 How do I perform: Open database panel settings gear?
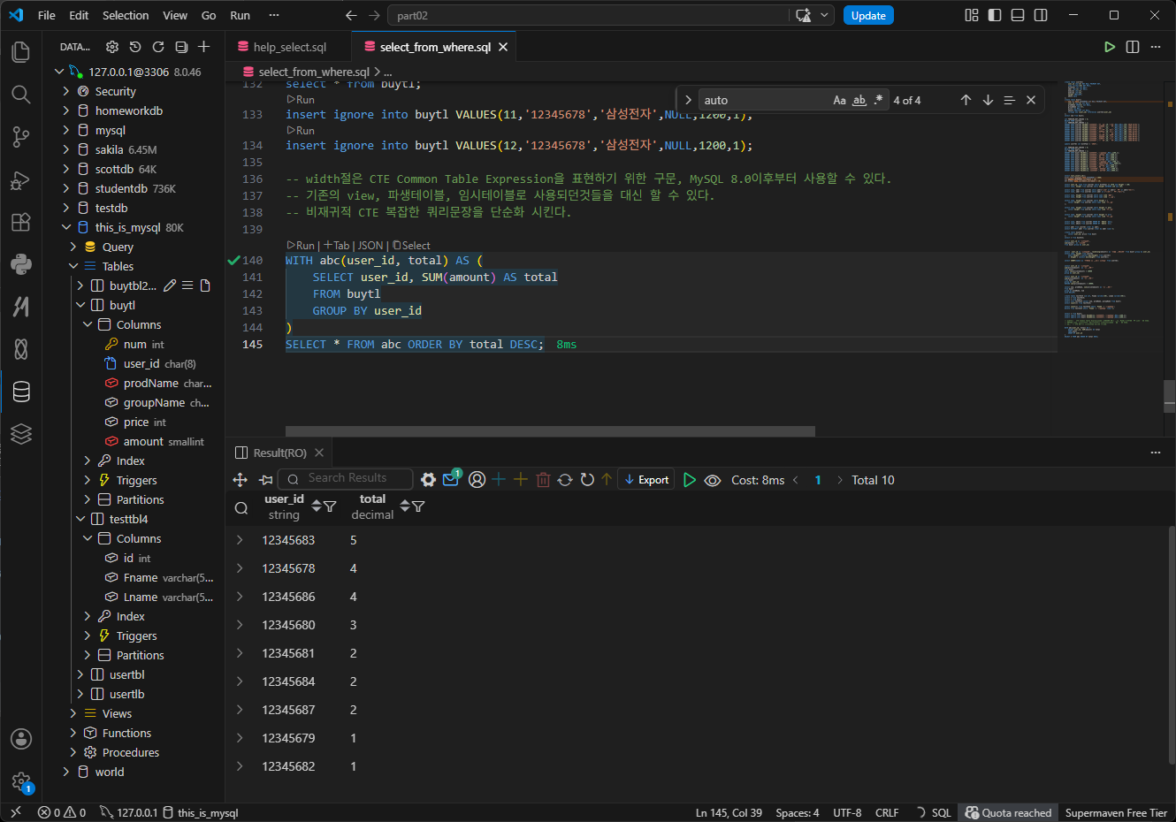click(112, 47)
